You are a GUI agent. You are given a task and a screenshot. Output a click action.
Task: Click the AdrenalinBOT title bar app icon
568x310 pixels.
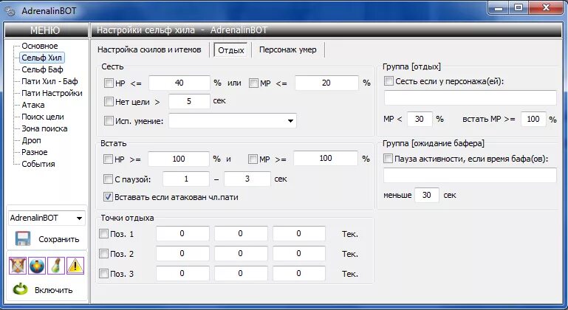click(10, 11)
